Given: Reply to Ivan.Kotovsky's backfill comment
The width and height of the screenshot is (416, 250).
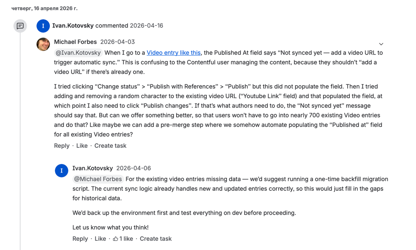Looking at the screenshot, I should pos(80,239).
